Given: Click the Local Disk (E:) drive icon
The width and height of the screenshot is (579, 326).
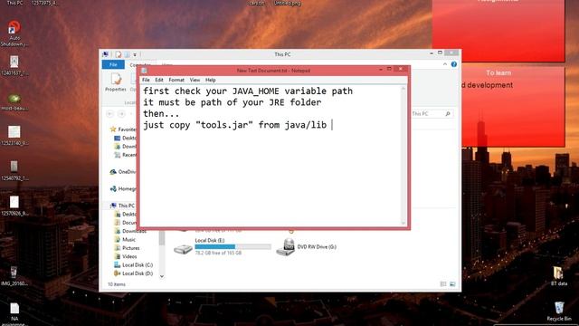Looking at the screenshot, I should pos(183,249).
